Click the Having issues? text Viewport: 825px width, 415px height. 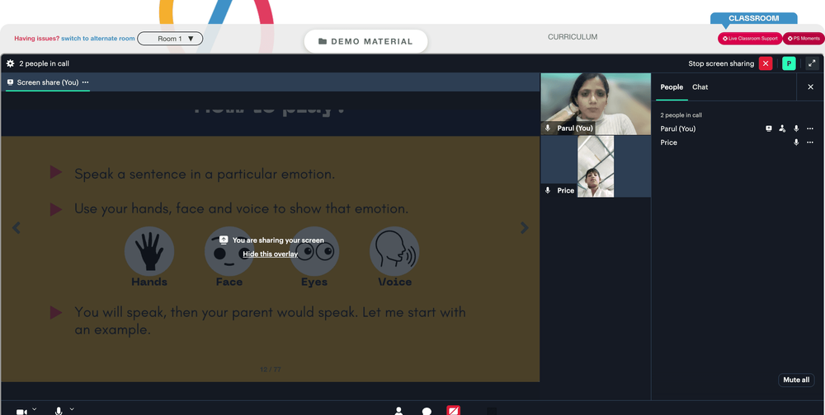tap(37, 39)
